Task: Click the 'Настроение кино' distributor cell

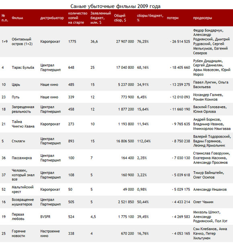Action: pyautogui.click(x=50, y=234)
